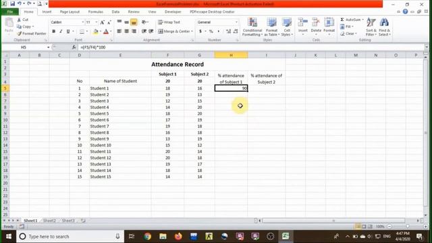Click the Save icon in quick access toolbar
The height and width of the screenshot is (243, 432).
tap(12, 3)
